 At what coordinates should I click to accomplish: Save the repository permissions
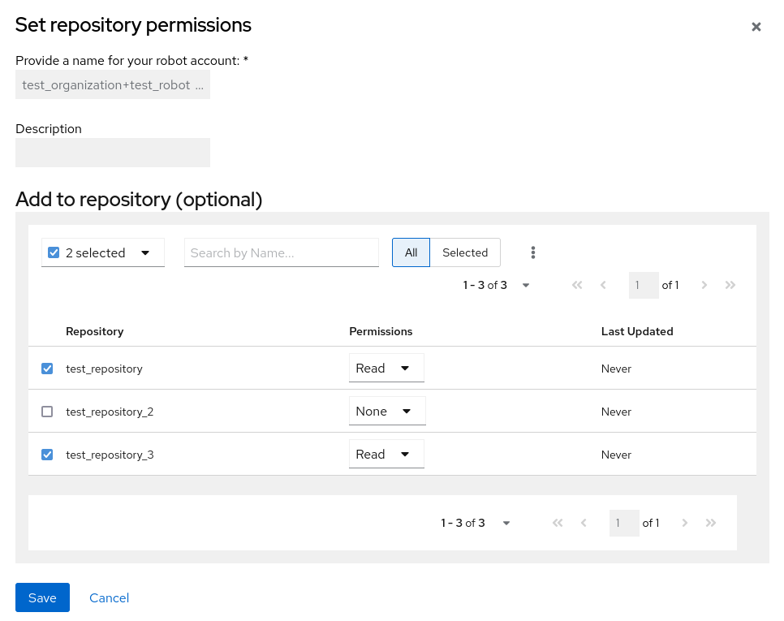(x=42, y=597)
